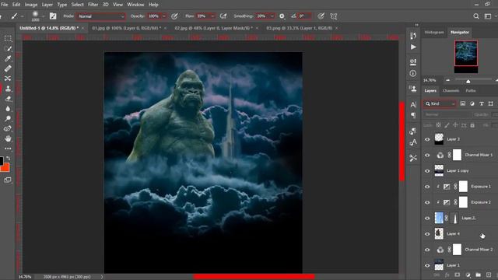Open the brush preset picker arrow
Viewport: 498px width, 280px height.
click(43, 16)
